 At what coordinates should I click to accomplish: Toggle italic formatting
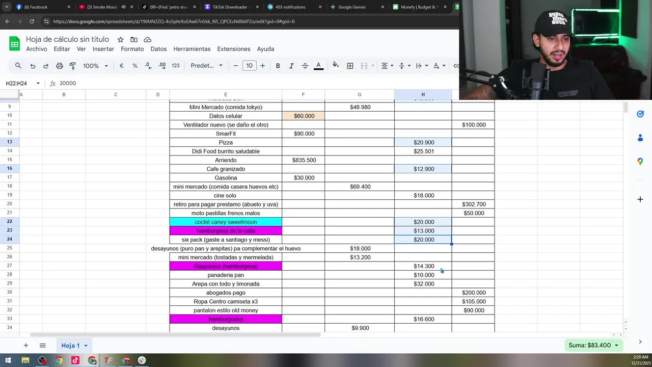point(291,66)
